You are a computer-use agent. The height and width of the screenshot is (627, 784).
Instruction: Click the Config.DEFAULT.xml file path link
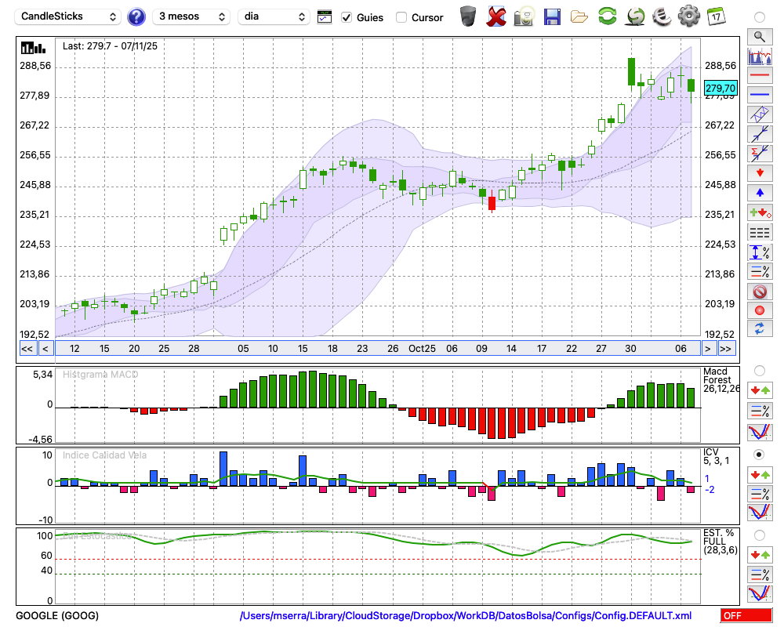click(466, 616)
